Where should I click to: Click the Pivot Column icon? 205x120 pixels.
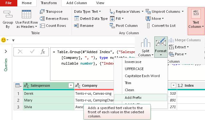(x=112, y=26)
